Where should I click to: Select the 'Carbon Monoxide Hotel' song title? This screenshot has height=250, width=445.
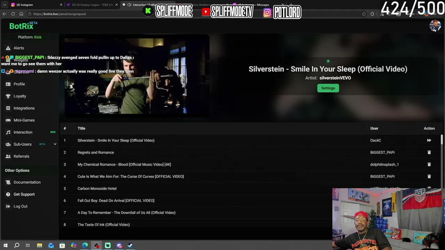[x=97, y=189]
